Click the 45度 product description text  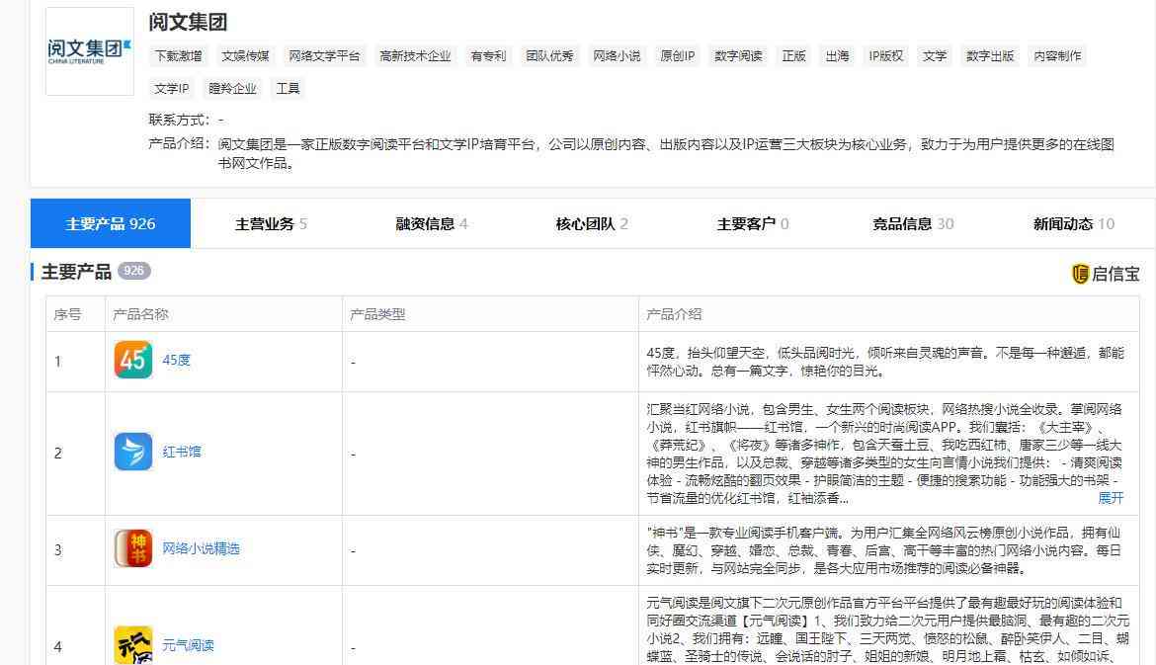click(884, 362)
